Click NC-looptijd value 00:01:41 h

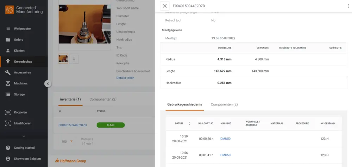pos(206,155)
